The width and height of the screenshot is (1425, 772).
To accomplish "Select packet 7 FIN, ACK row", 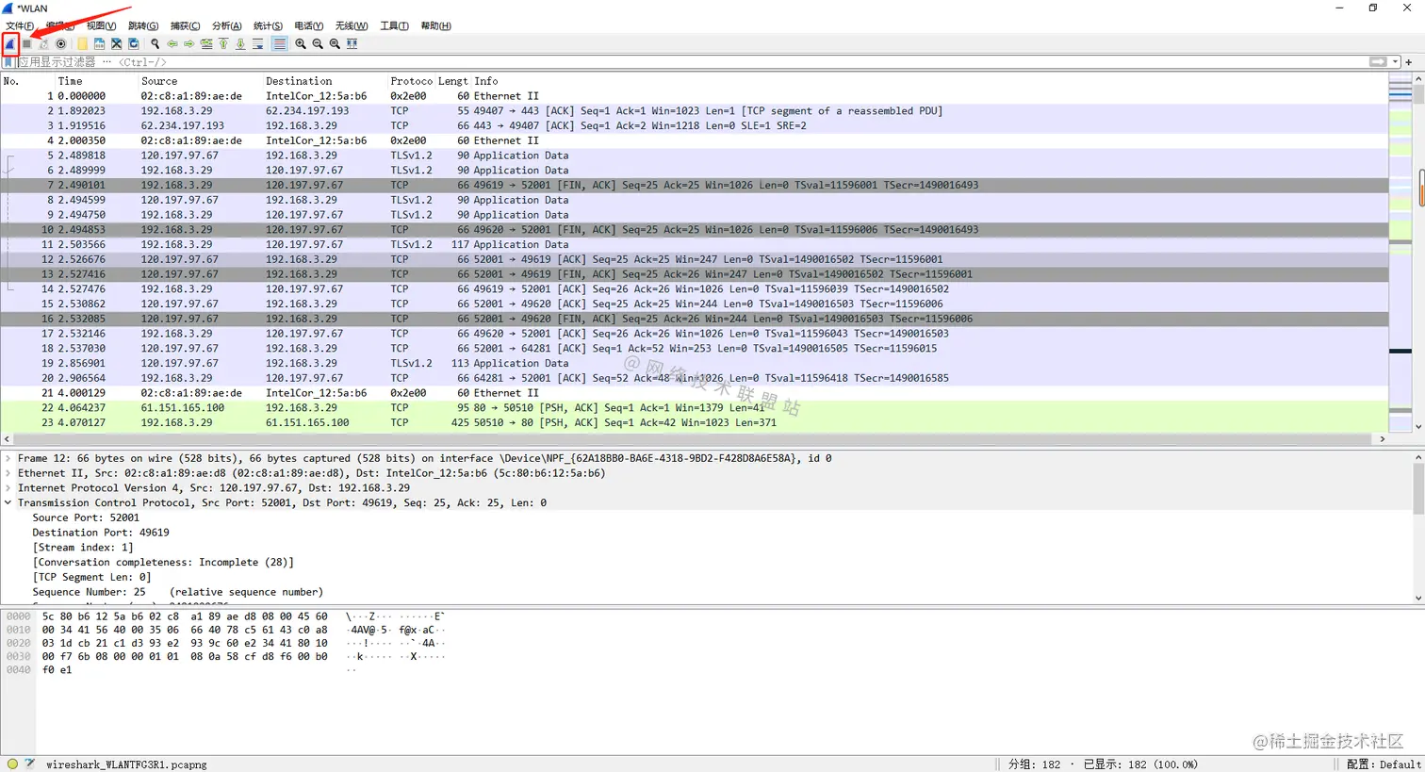I will pyautogui.click(x=695, y=185).
